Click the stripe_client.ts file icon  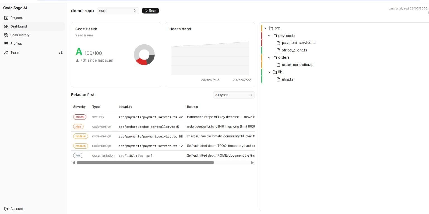coord(278,50)
